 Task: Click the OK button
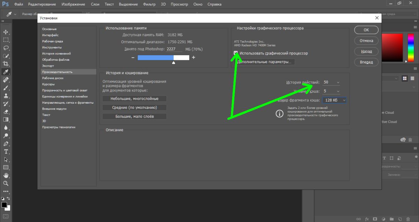click(x=366, y=30)
